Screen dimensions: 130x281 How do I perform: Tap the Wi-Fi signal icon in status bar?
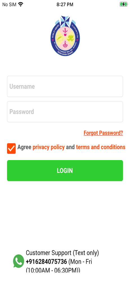(21, 4)
